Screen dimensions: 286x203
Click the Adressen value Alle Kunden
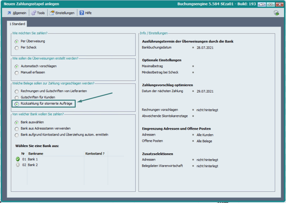[205, 135]
